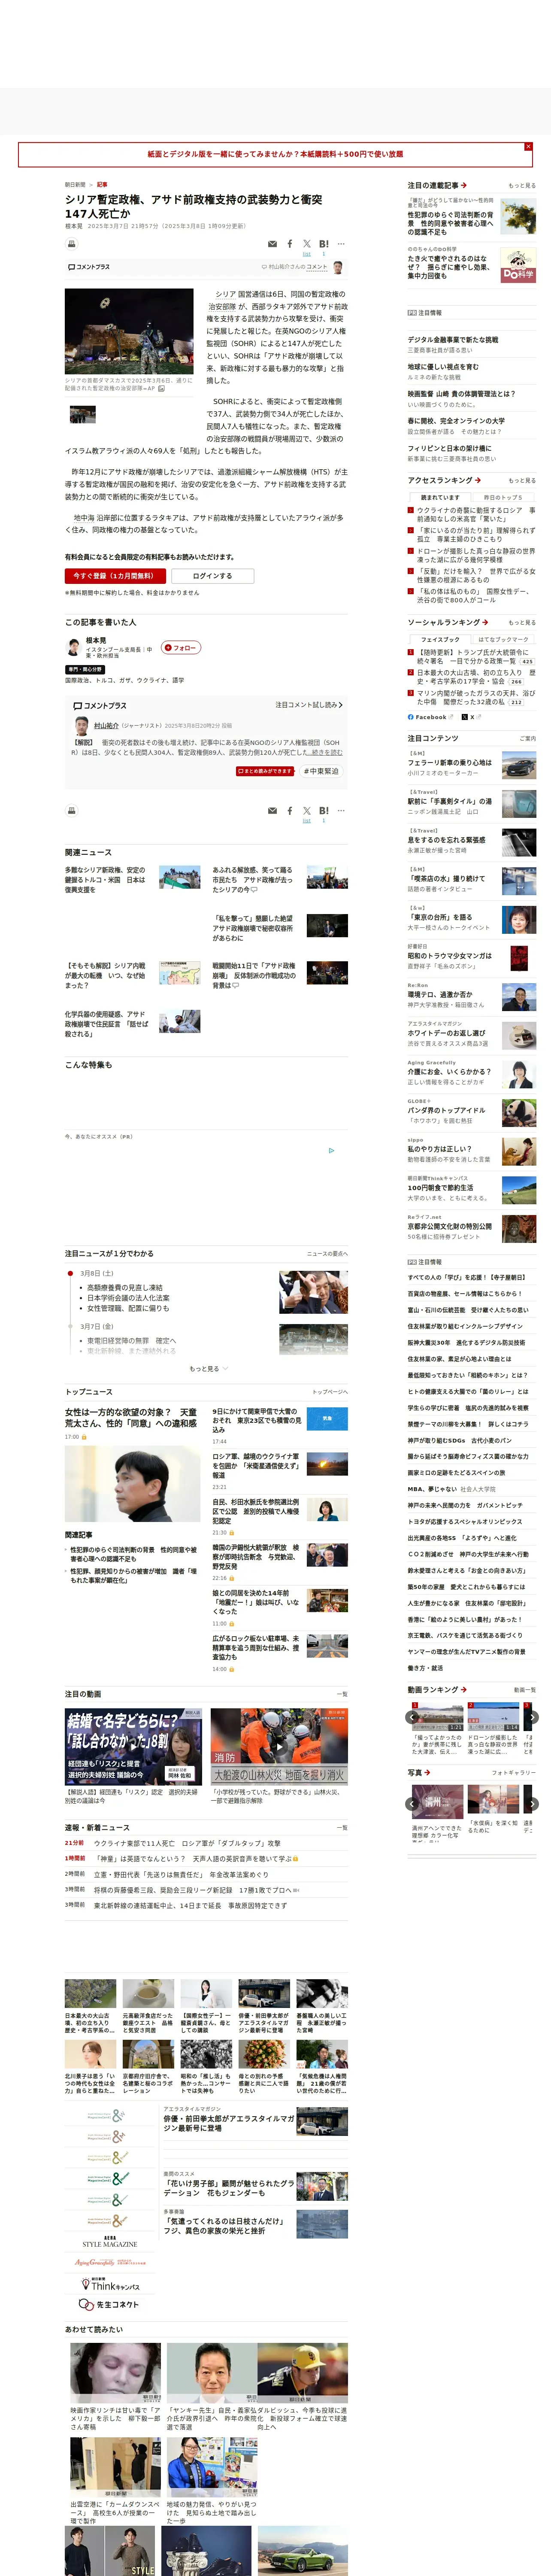Click commenter name 村山祐介 in comment box
Image resolution: width=551 pixels, height=2576 pixels.
106,726
